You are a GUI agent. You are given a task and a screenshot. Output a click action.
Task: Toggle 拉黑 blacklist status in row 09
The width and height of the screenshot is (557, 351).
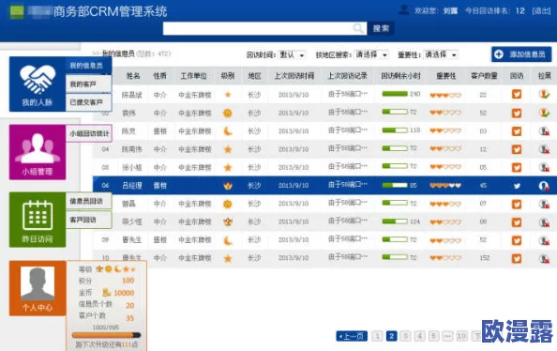[544, 240]
